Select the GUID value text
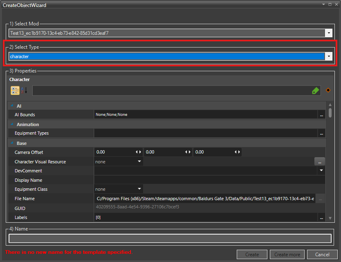Viewport: 341px width, 262px height. click(137, 207)
